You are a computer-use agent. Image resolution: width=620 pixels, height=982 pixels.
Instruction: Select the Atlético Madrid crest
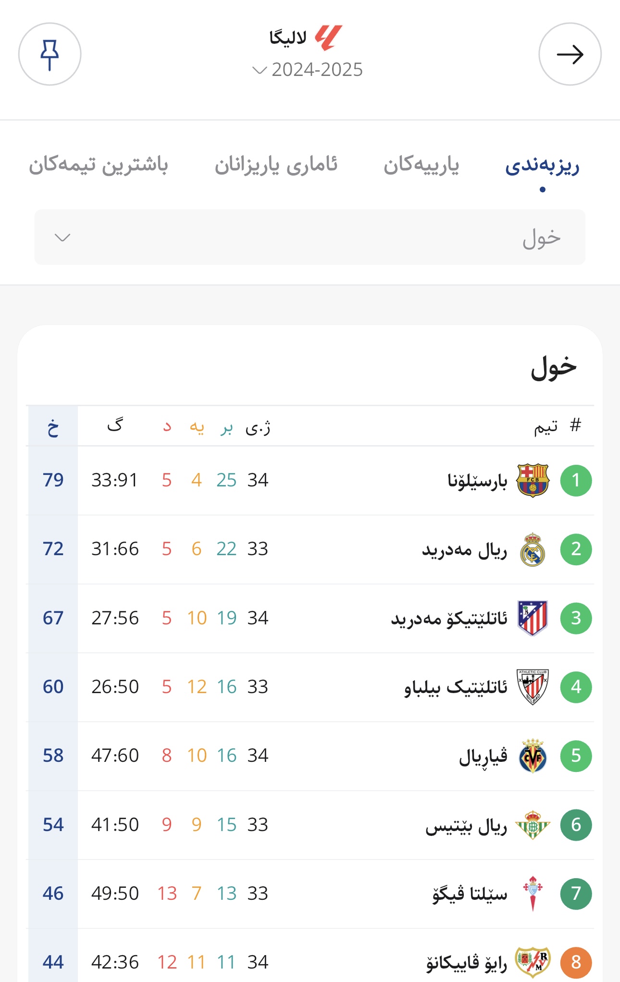tap(533, 618)
